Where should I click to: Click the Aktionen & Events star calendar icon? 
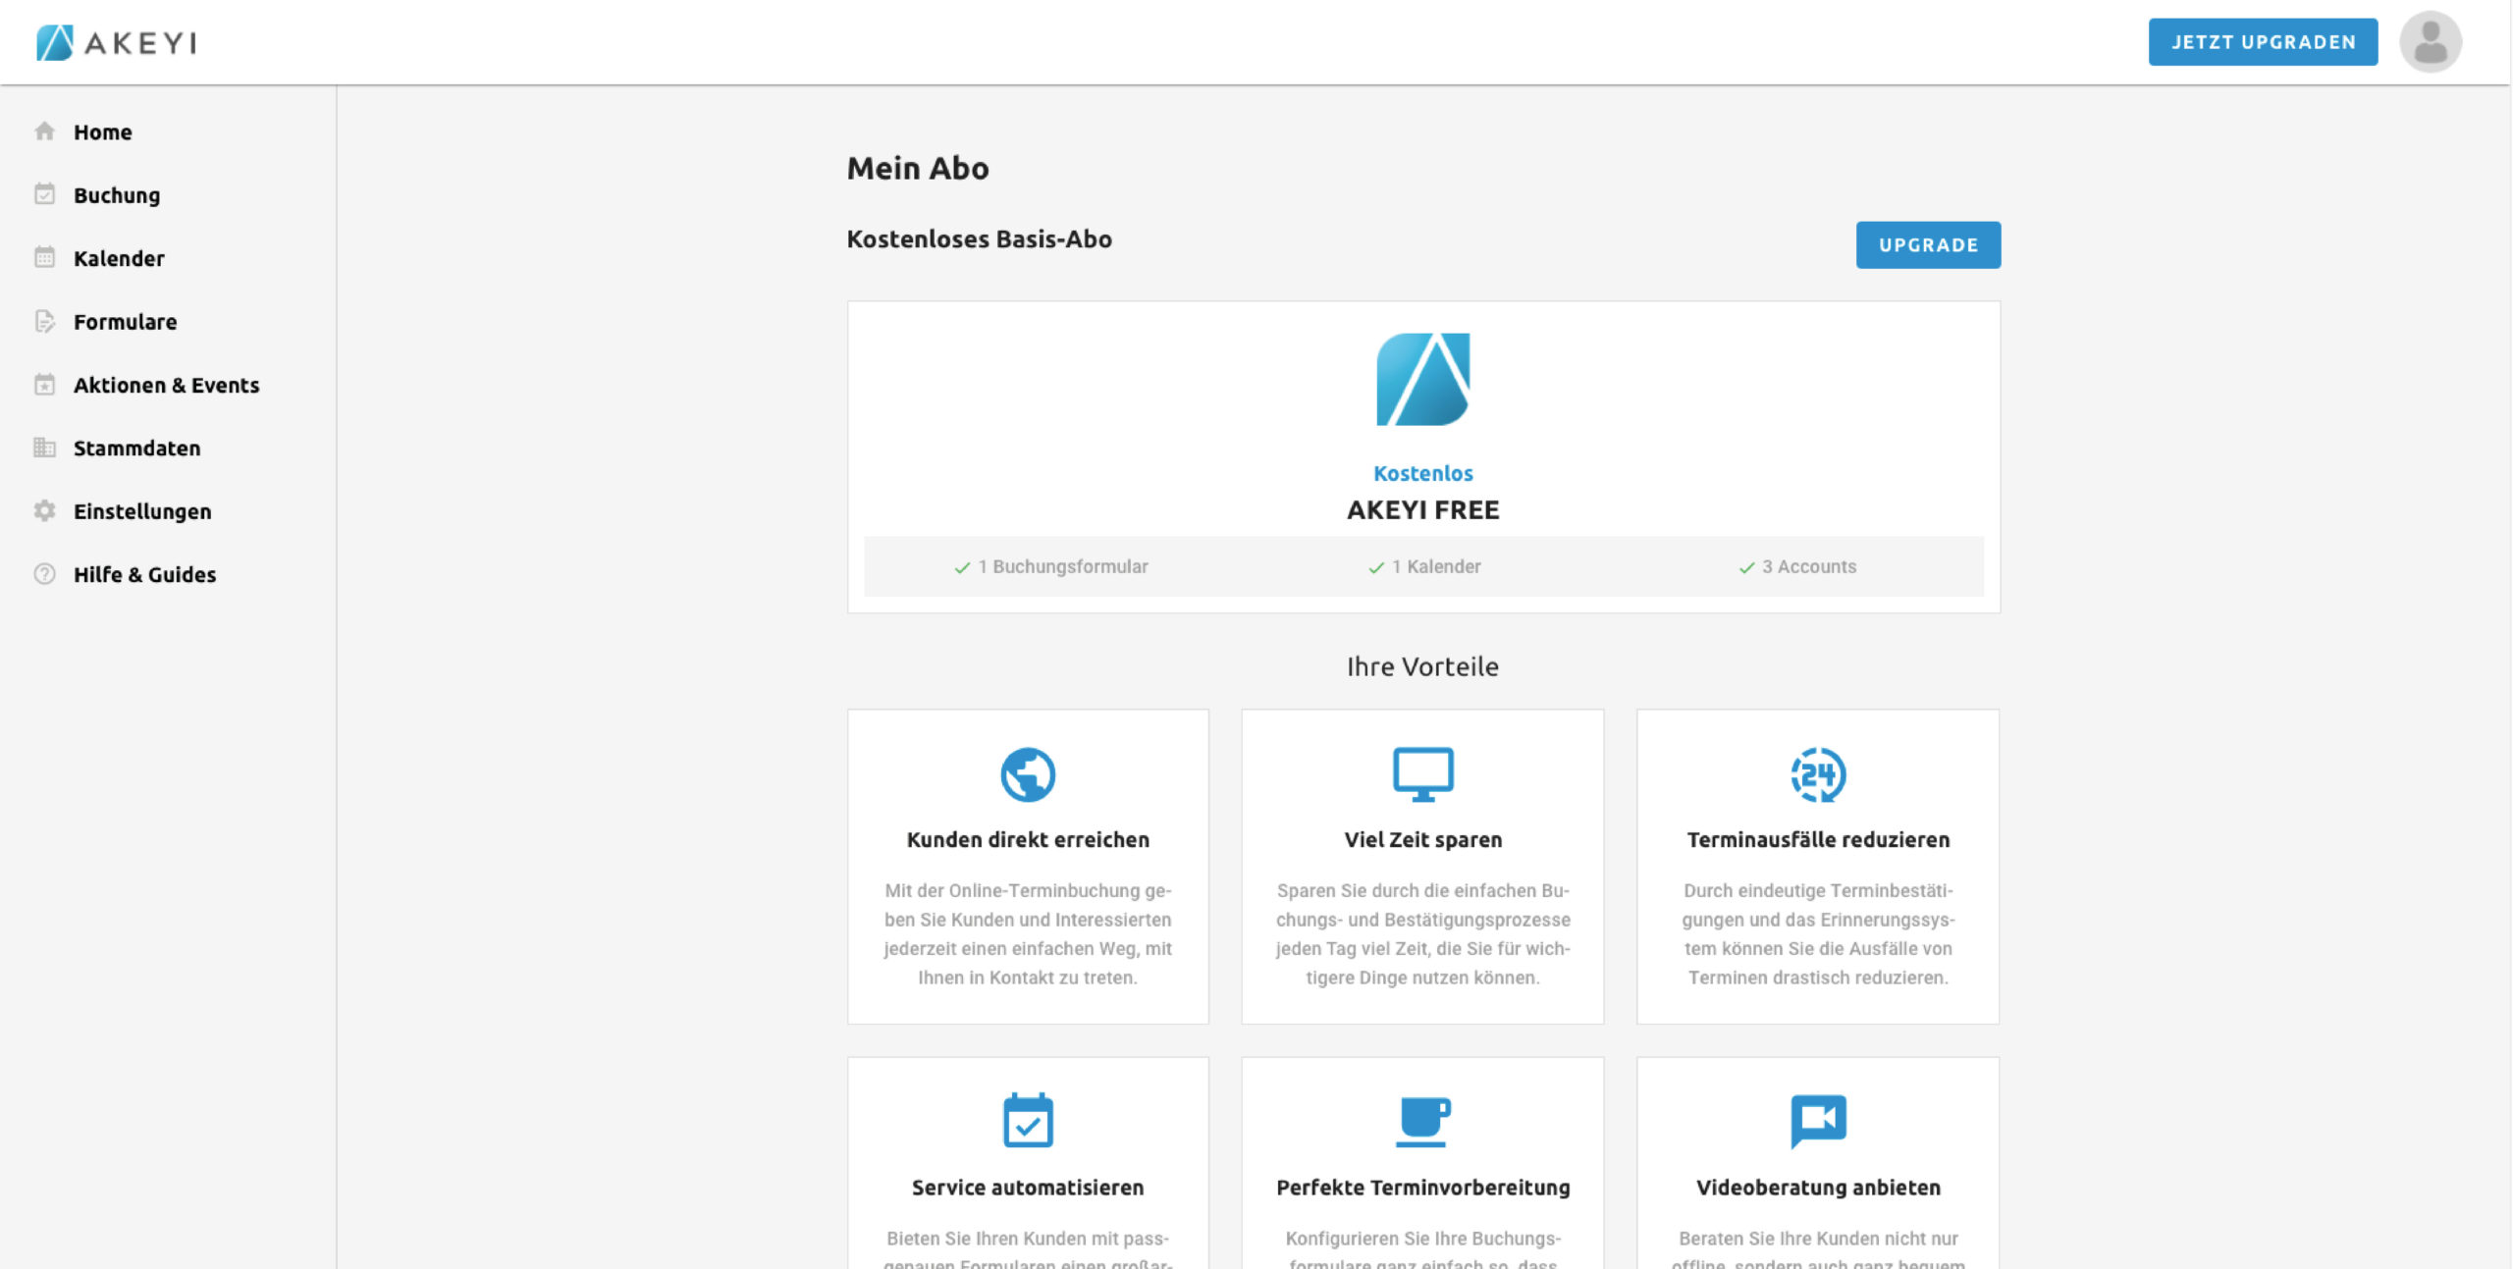coord(44,385)
